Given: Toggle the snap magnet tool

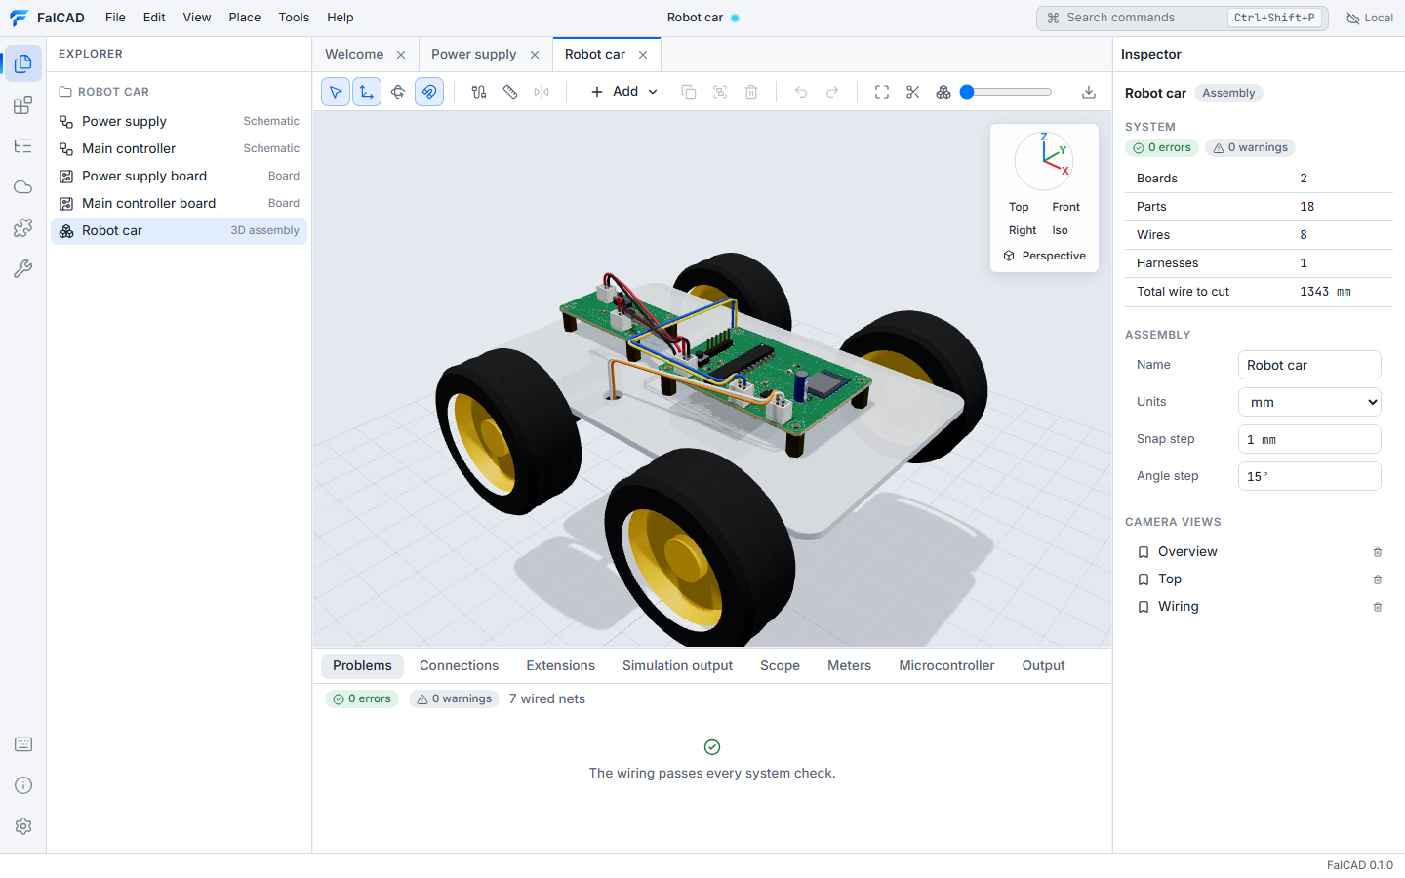Looking at the screenshot, I should [x=429, y=92].
